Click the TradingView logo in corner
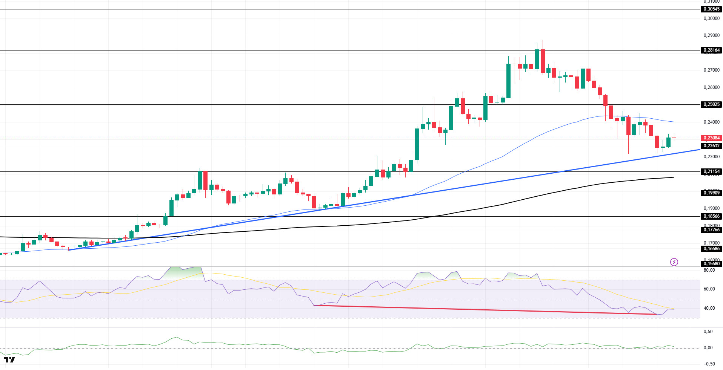Viewport: 723px width, 370px height. 9,359
